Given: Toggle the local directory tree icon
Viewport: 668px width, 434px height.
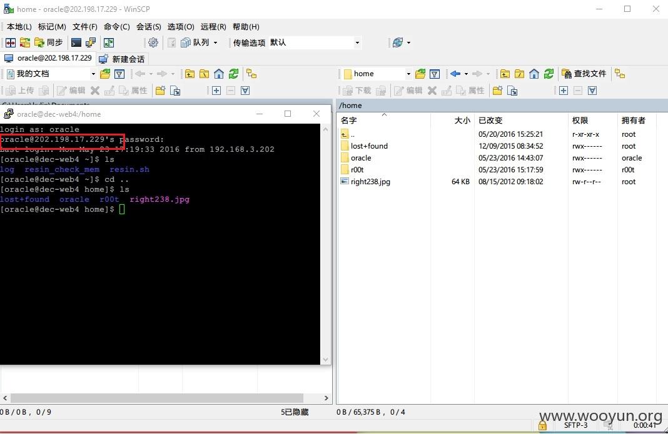Looking at the screenshot, I should coord(252,74).
